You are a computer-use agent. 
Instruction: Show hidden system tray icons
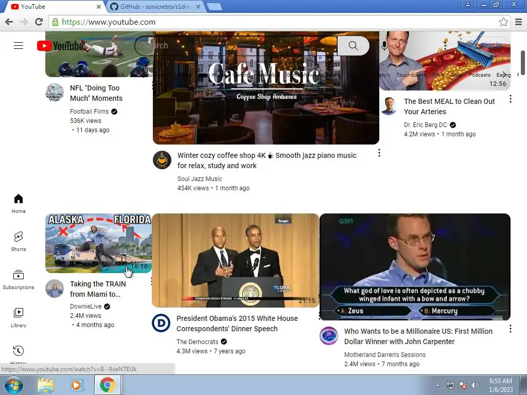(x=437, y=385)
